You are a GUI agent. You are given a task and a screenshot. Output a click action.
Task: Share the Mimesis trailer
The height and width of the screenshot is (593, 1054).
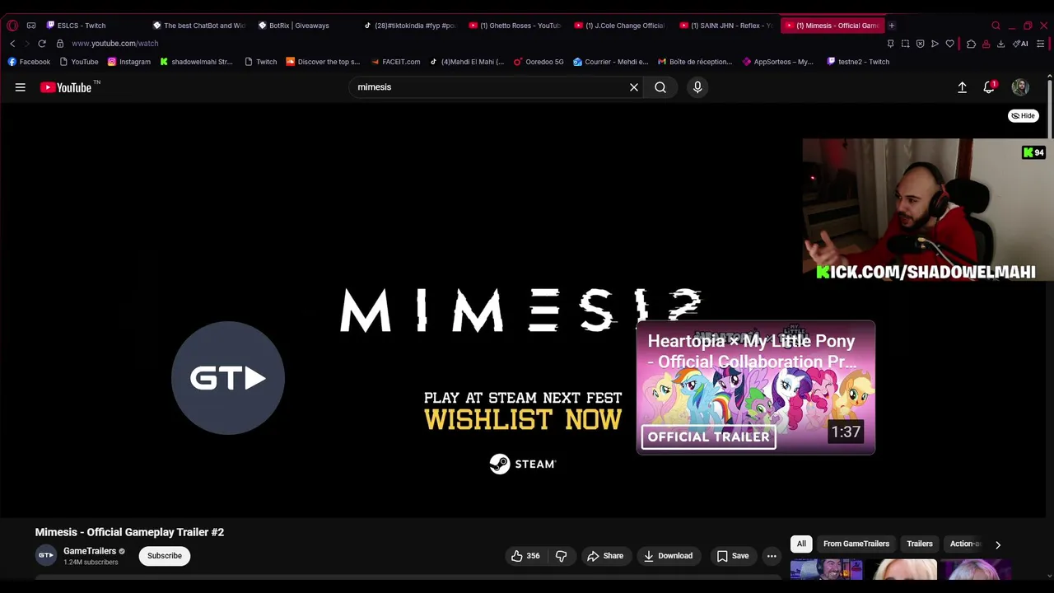coord(605,556)
